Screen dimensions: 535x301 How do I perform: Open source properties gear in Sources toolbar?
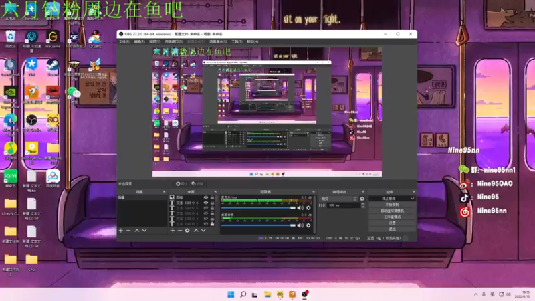(x=187, y=231)
